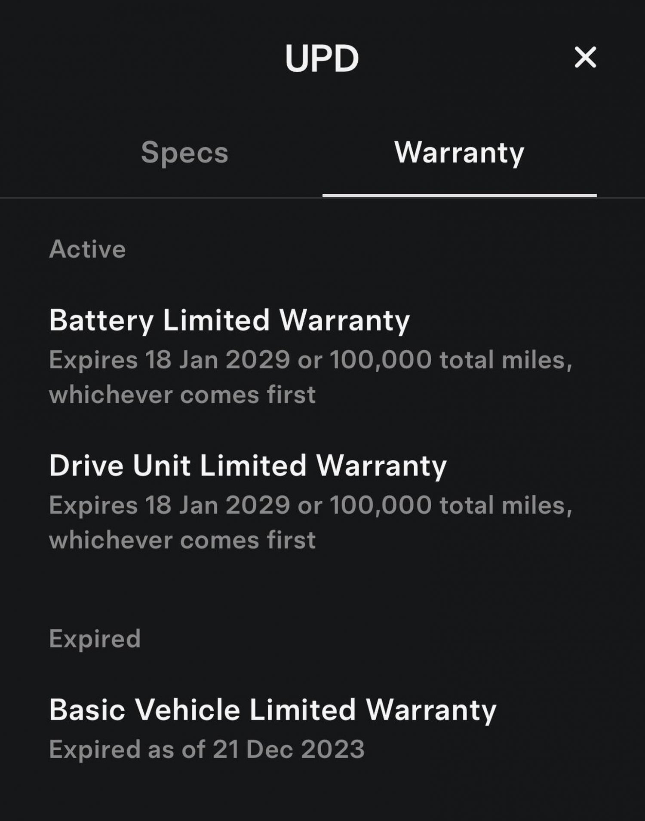
Task: Click the 21 Dec 2023 expiry date
Action: click(x=289, y=750)
